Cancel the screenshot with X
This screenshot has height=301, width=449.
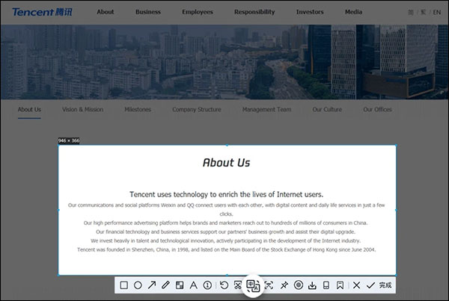[357, 285]
